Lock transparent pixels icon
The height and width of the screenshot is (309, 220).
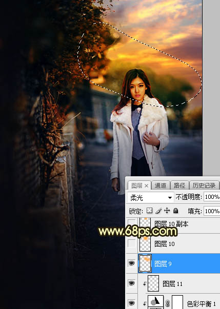tap(149, 211)
